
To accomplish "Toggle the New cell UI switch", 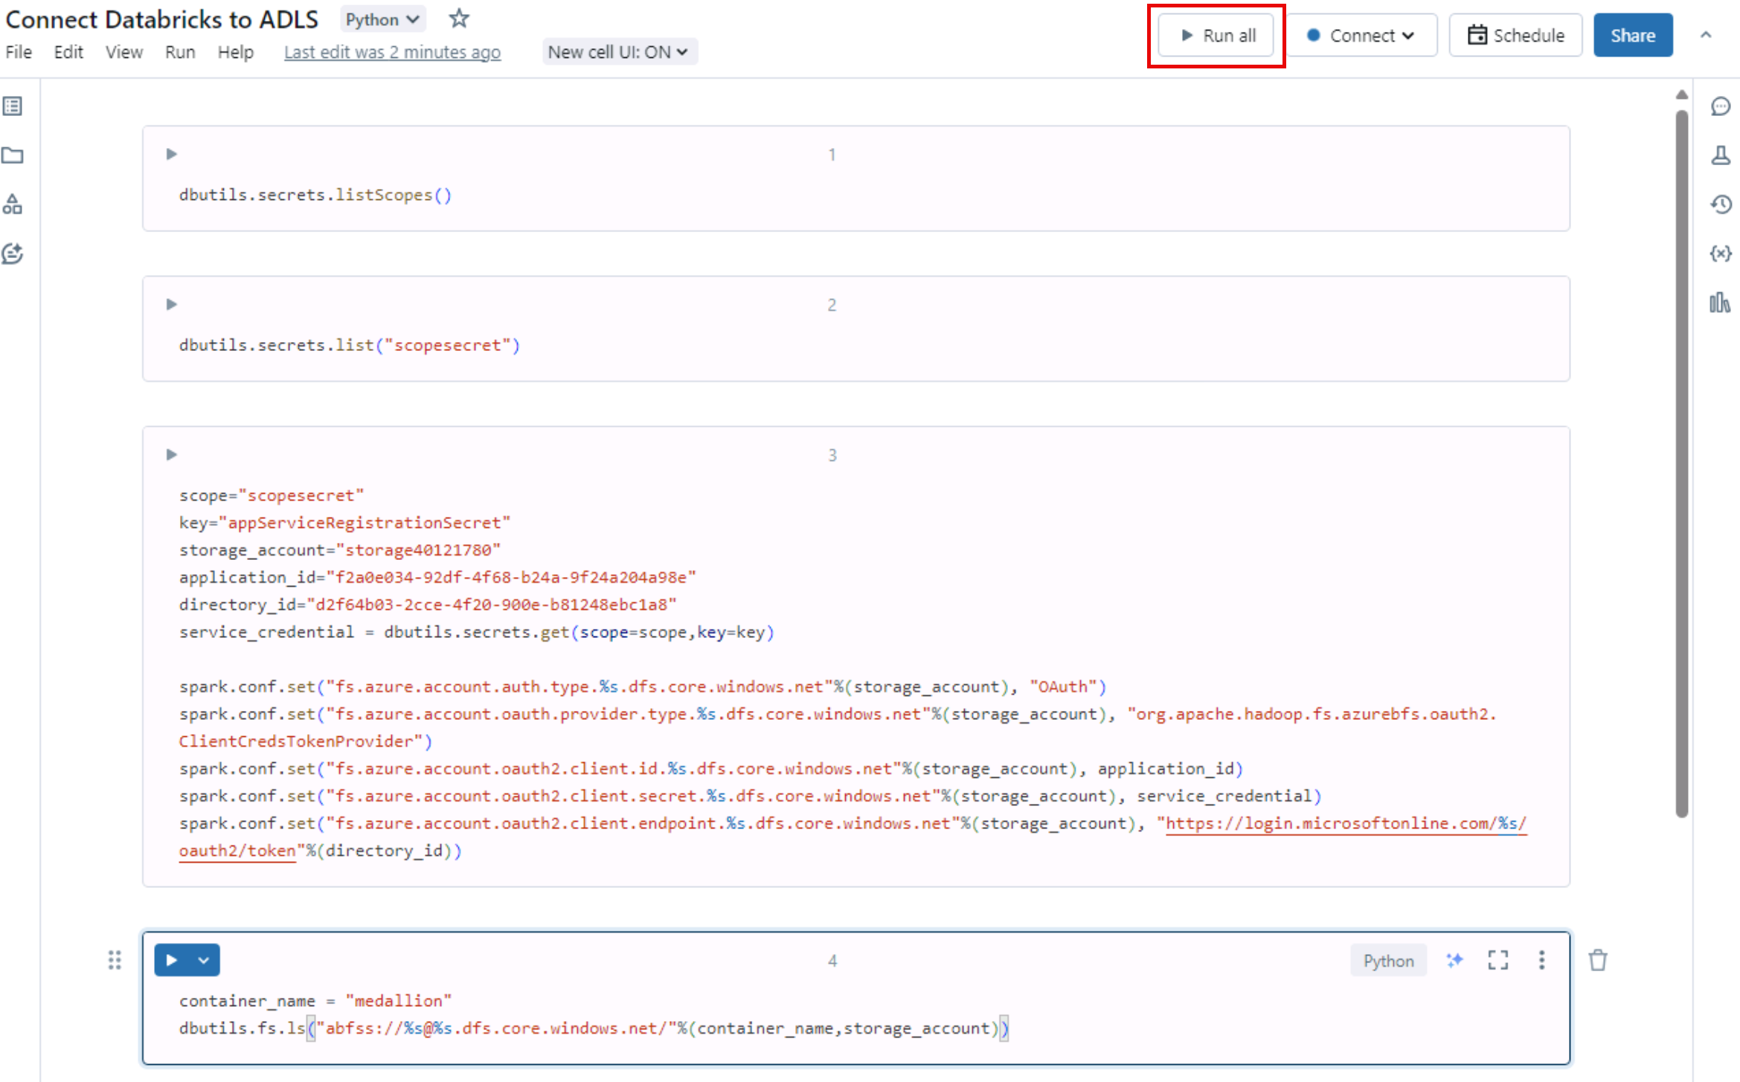I will tap(618, 52).
